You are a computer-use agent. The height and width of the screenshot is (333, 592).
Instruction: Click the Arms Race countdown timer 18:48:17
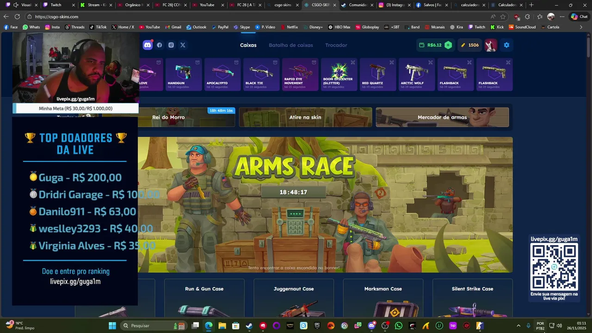tap(293, 192)
